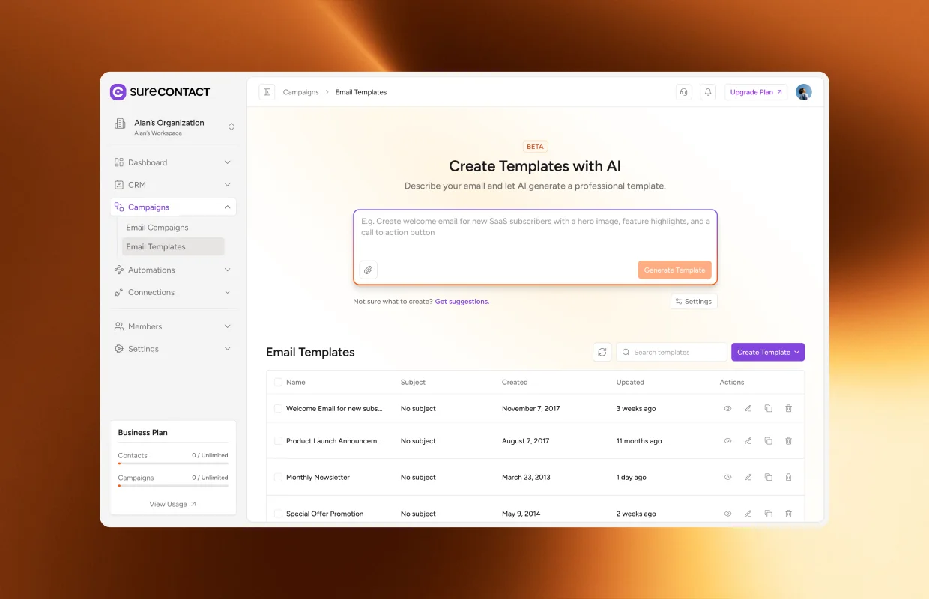Click the Connections sidebar item

(x=173, y=292)
